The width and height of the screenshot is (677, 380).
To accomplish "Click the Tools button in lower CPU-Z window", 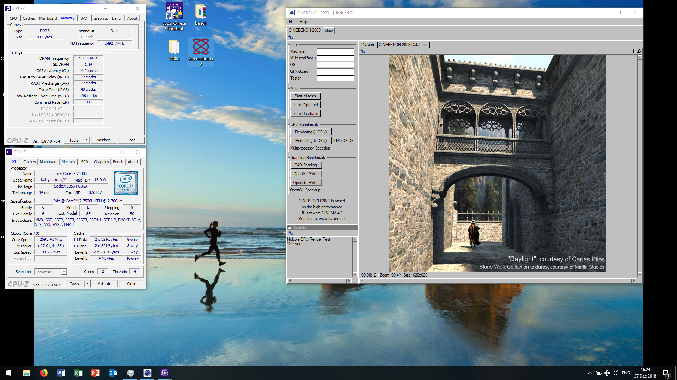I will [x=74, y=284].
